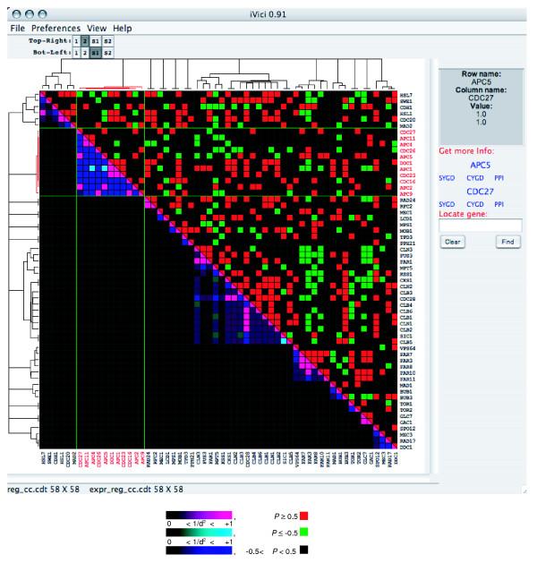
Task: Select S1 in the Top-Right row
Action: click(96, 41)
